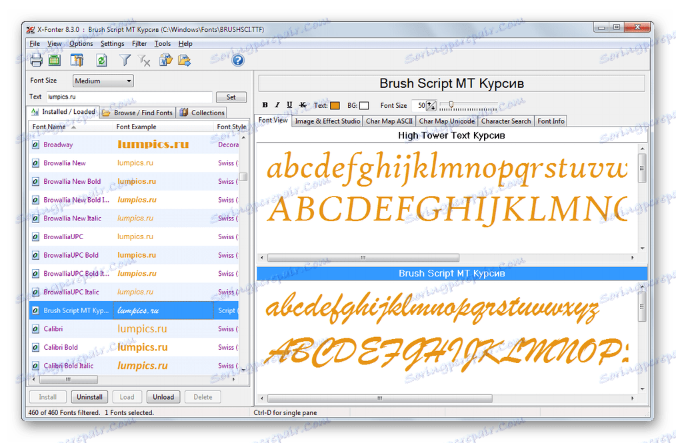Open the Filter menu

[x=139, y=43]
